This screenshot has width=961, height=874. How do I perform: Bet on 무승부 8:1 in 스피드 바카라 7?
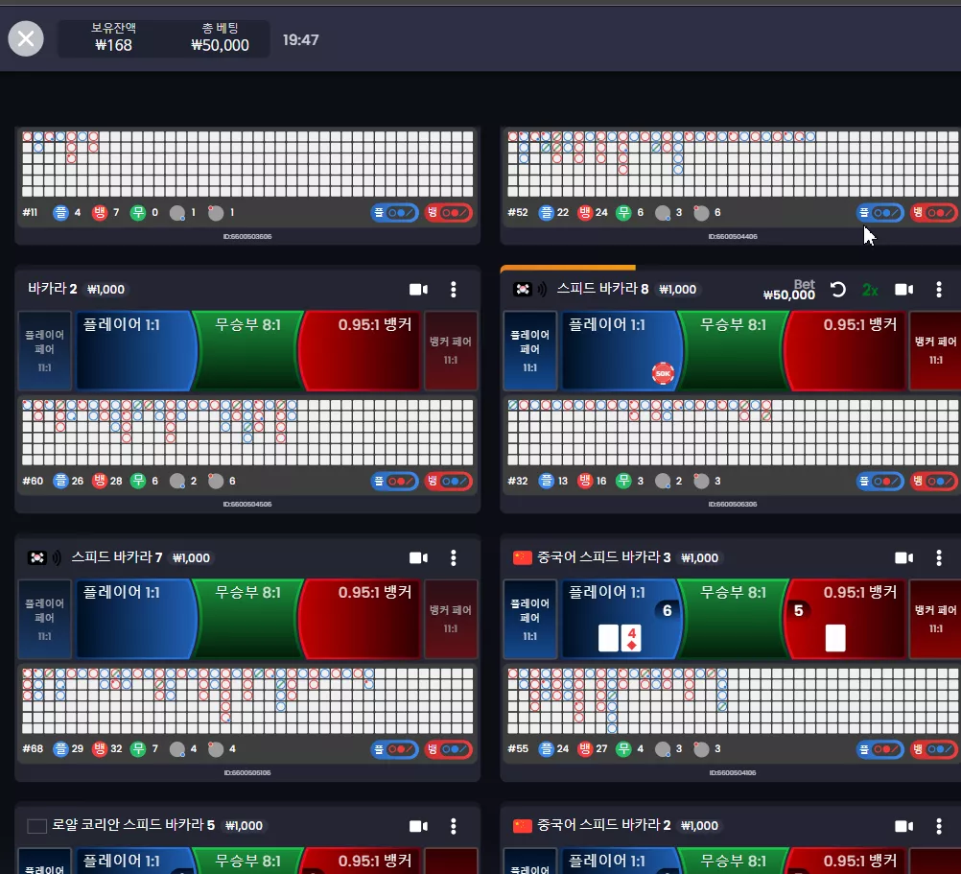(x=247, y=619)
